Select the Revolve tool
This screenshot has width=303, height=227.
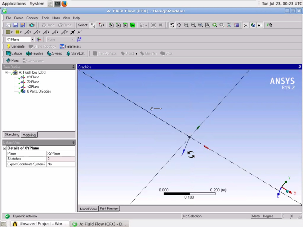tap(35, 53)
